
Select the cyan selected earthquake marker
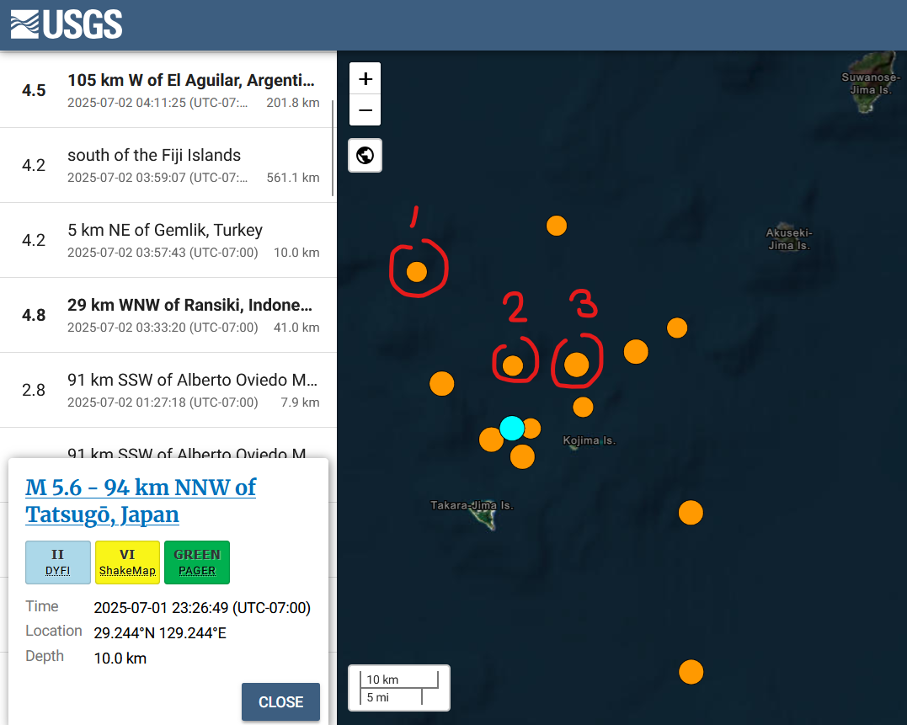click(512, 429)
